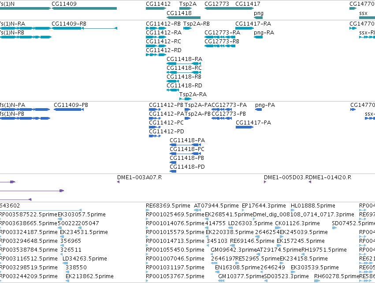Click the CG12773 gene label

click(217, 4)
